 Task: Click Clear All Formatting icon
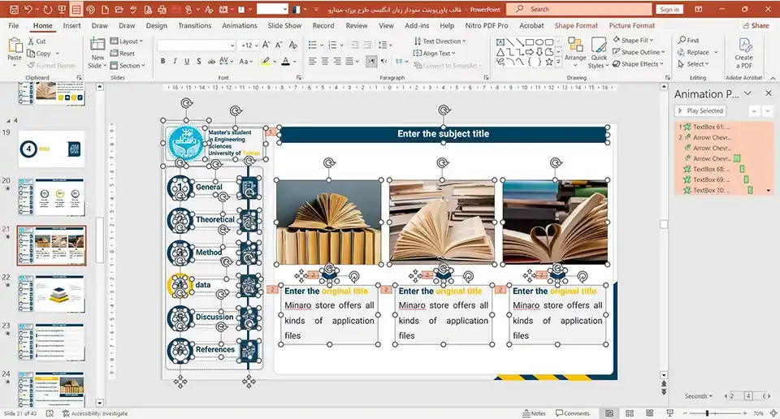tap(293, 45)
